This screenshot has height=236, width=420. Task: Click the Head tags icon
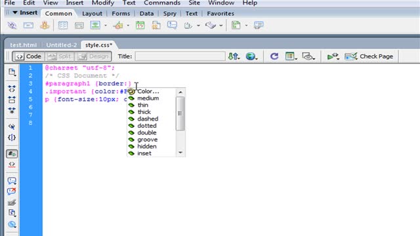tap(188, 26)
